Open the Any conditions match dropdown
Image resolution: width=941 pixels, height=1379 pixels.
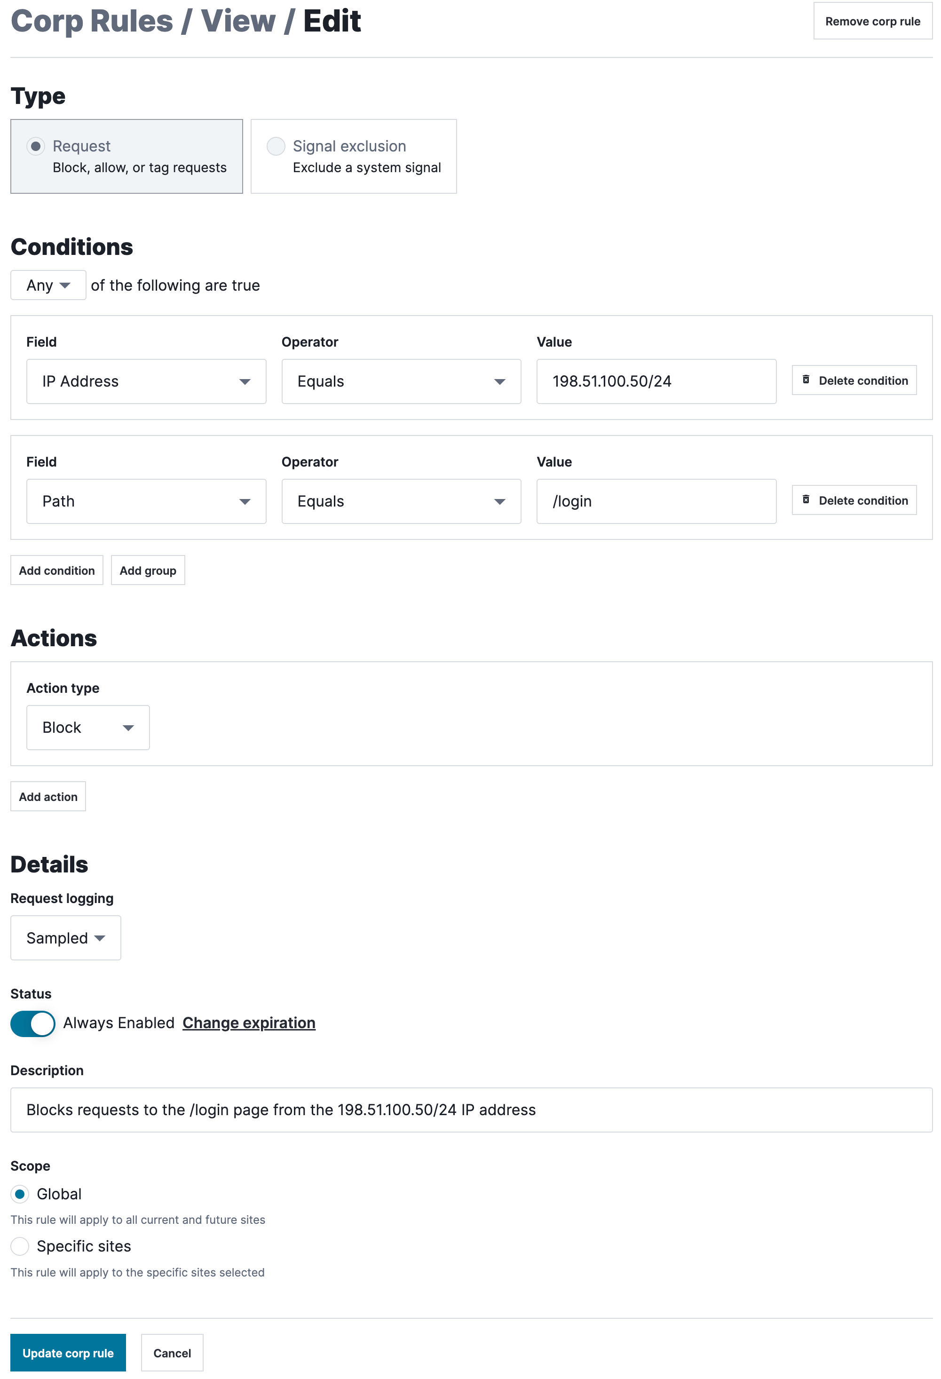point(48,285)
